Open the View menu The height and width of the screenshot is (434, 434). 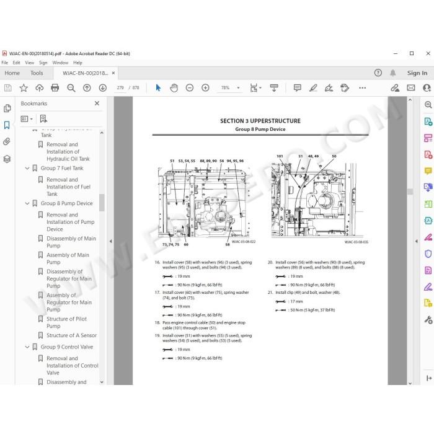coord(29,63)
